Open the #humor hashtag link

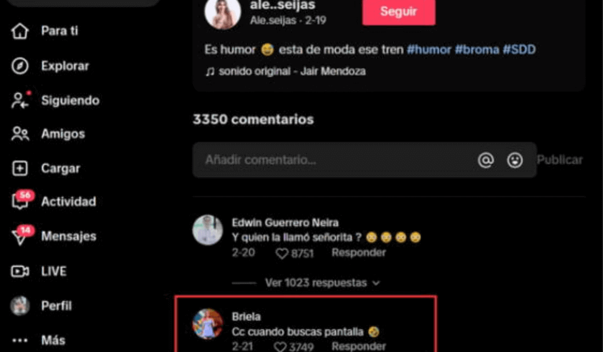coord(429,50)
